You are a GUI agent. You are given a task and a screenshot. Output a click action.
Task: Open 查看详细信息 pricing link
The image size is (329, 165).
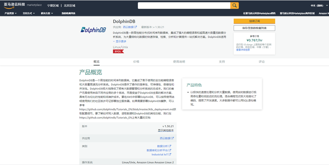click(243, 50)
